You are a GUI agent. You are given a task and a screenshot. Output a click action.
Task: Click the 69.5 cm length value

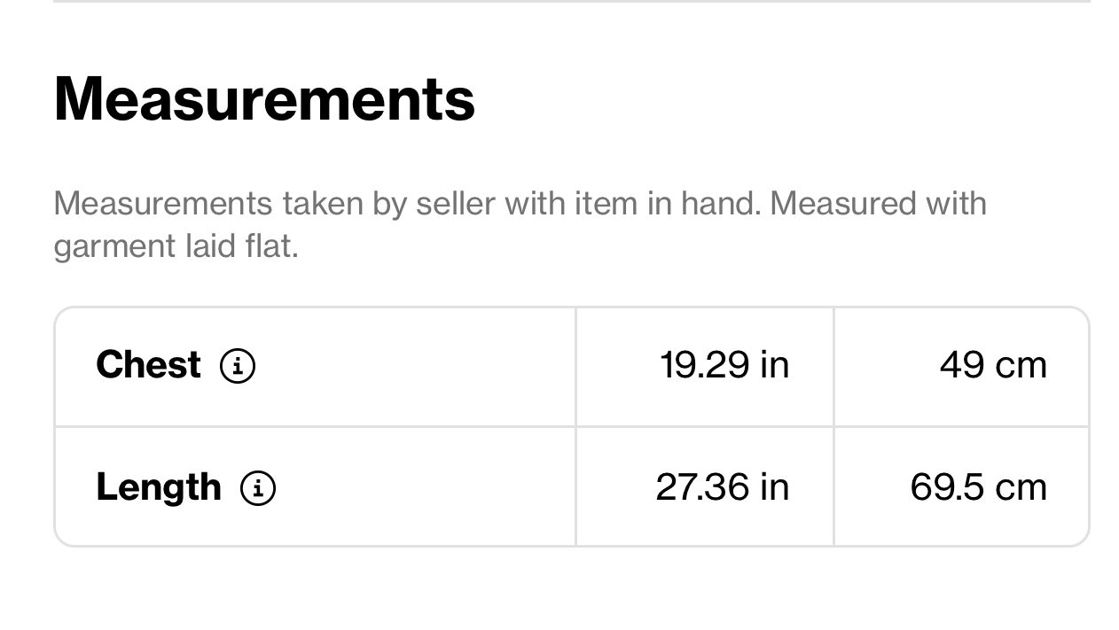979,487
